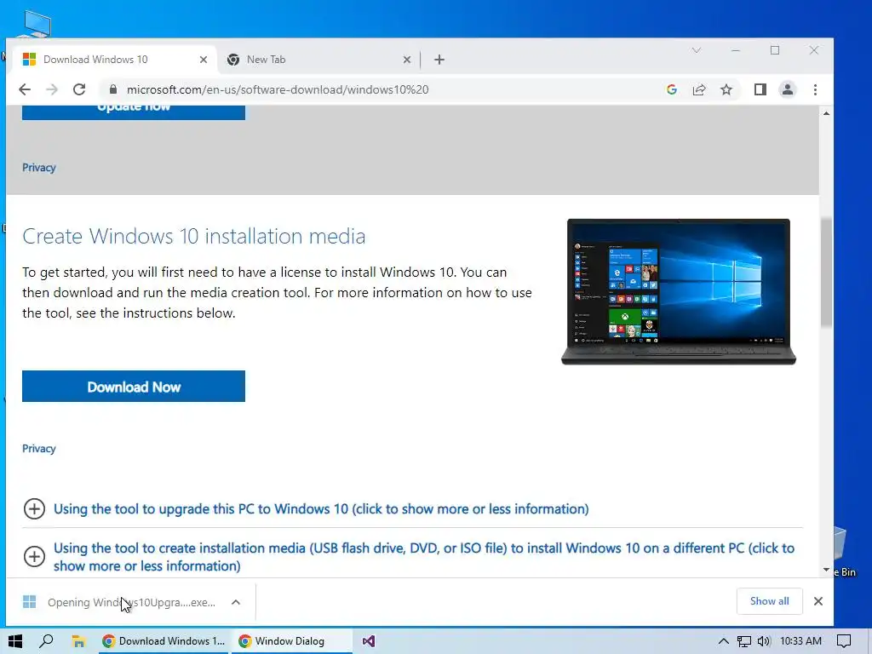
Task: Open Privacy link under Download Now
Action: [39, 448]
